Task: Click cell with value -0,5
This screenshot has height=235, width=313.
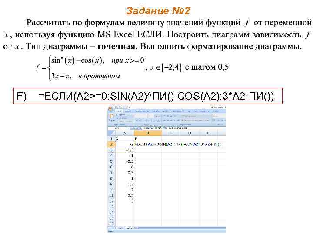Action: coord(125,161)
